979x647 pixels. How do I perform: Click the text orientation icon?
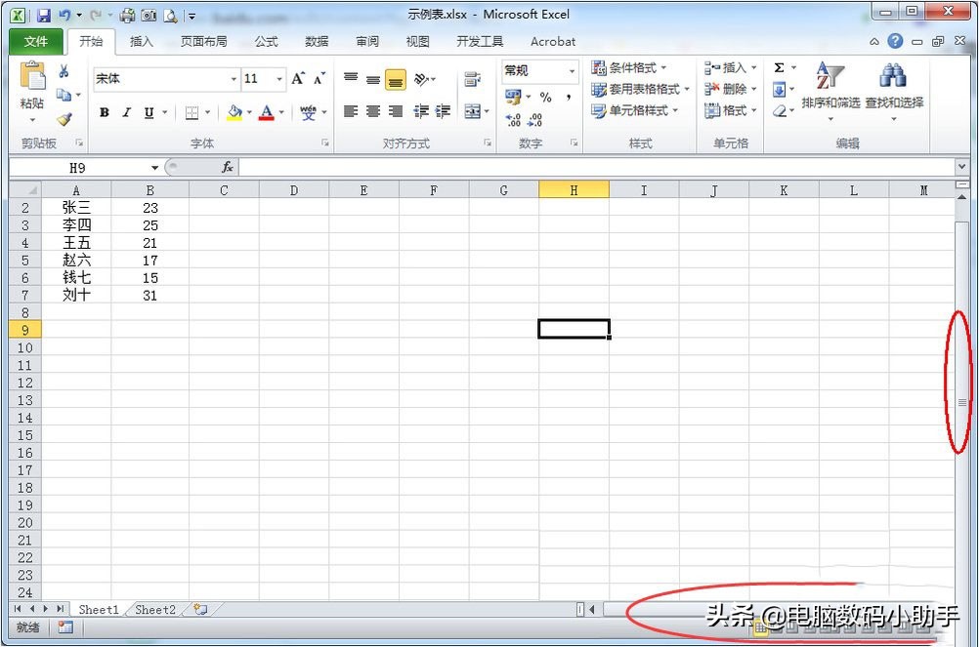click(422, 79)
